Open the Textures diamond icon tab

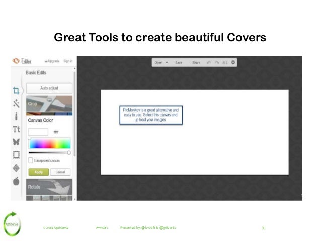[x=16, y=168]
